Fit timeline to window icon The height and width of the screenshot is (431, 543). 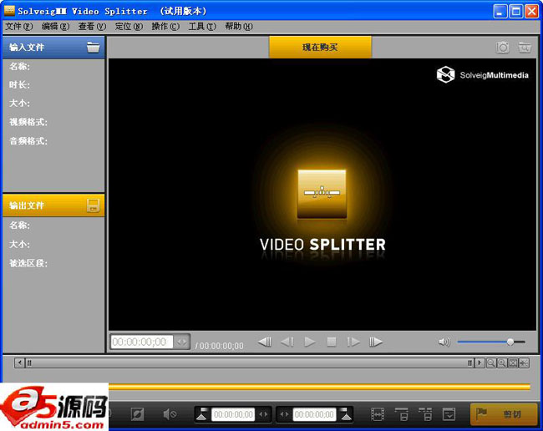(513, 363)
